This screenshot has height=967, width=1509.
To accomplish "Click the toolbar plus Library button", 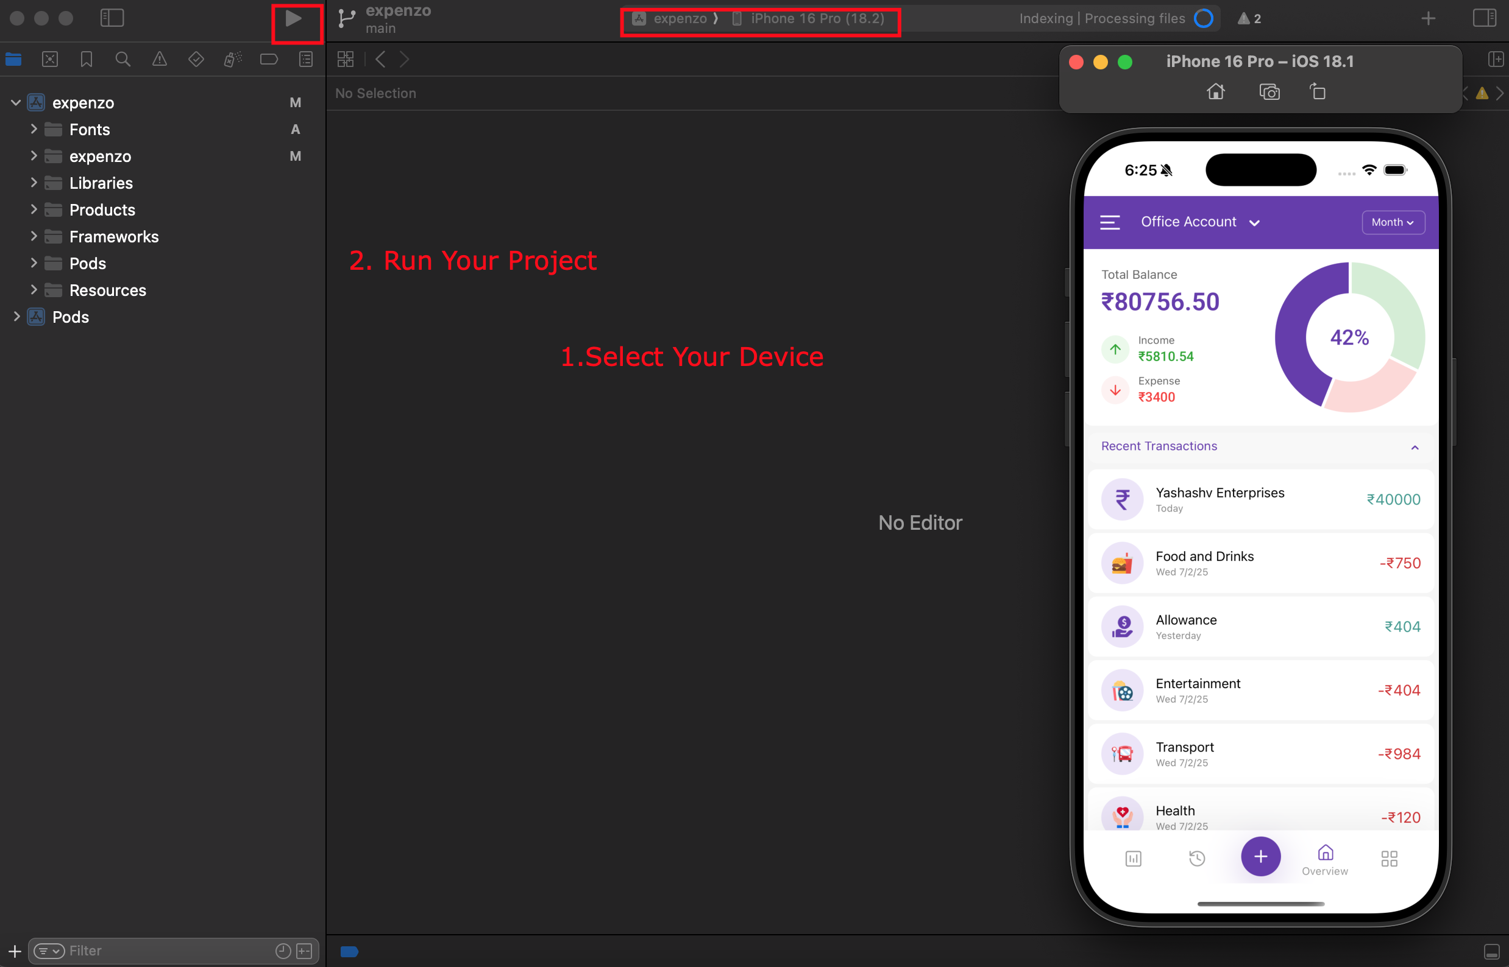I will 1428,19.
